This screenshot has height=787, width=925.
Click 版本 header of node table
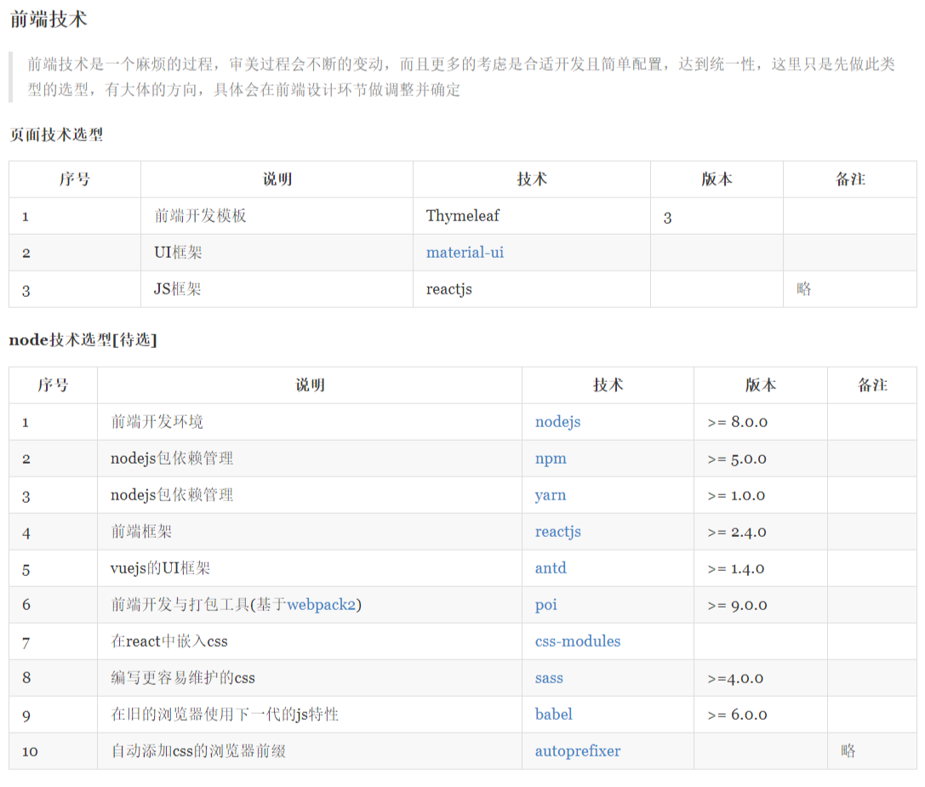[x=761, y=385]
